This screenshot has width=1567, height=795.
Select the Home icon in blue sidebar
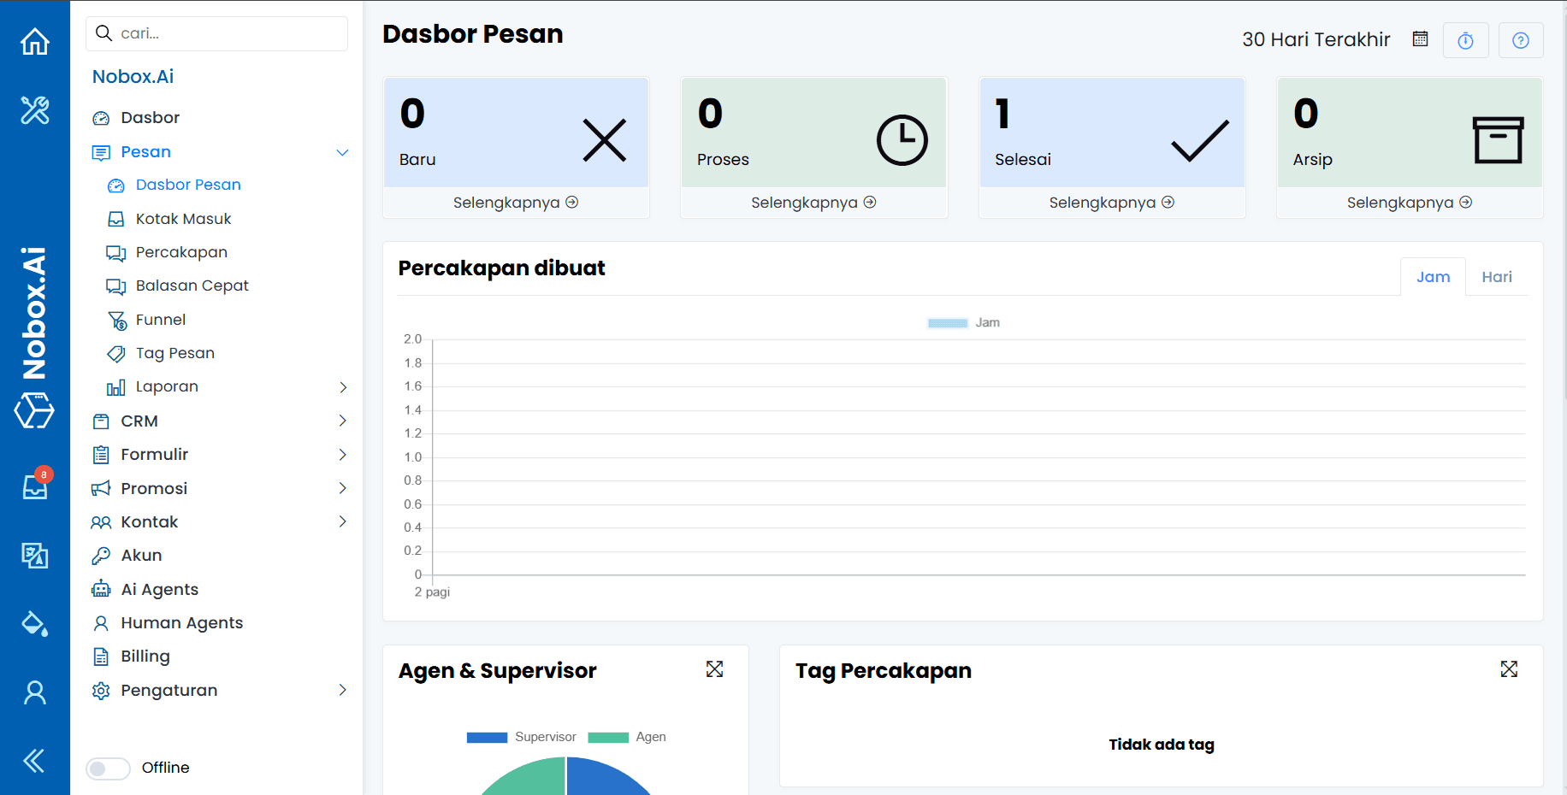click(34, 40)
